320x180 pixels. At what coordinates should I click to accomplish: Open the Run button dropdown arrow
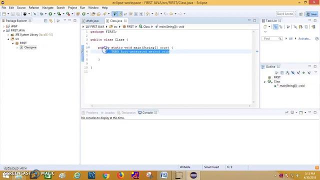point(54,14)
